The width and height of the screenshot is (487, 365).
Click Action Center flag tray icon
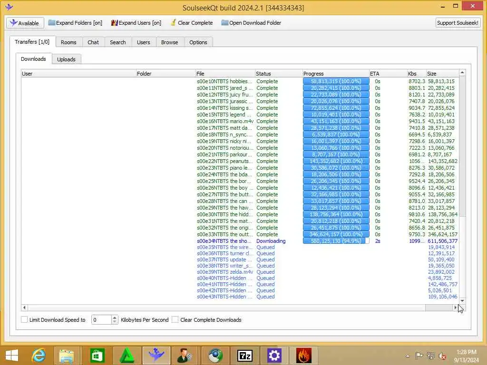419,355
